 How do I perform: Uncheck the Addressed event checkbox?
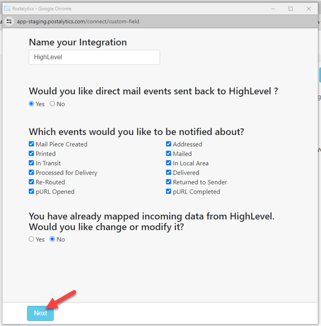click(x=169, y=144)
